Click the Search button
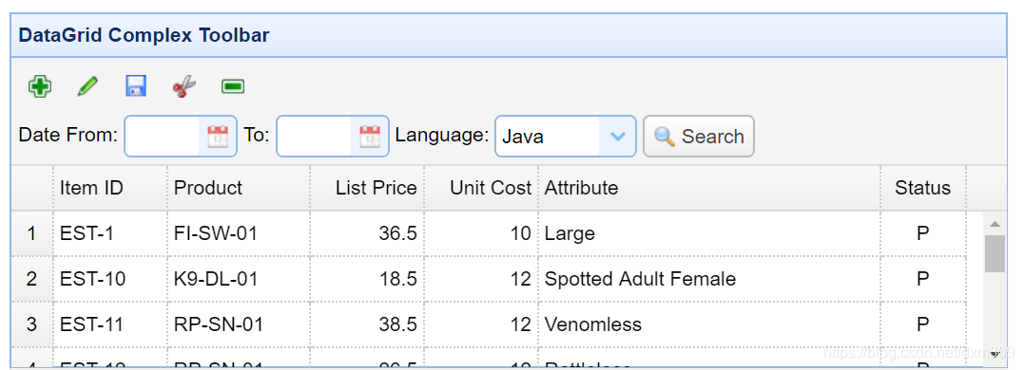This screenshot has width=1024, height=370. [x=699, y=137]
